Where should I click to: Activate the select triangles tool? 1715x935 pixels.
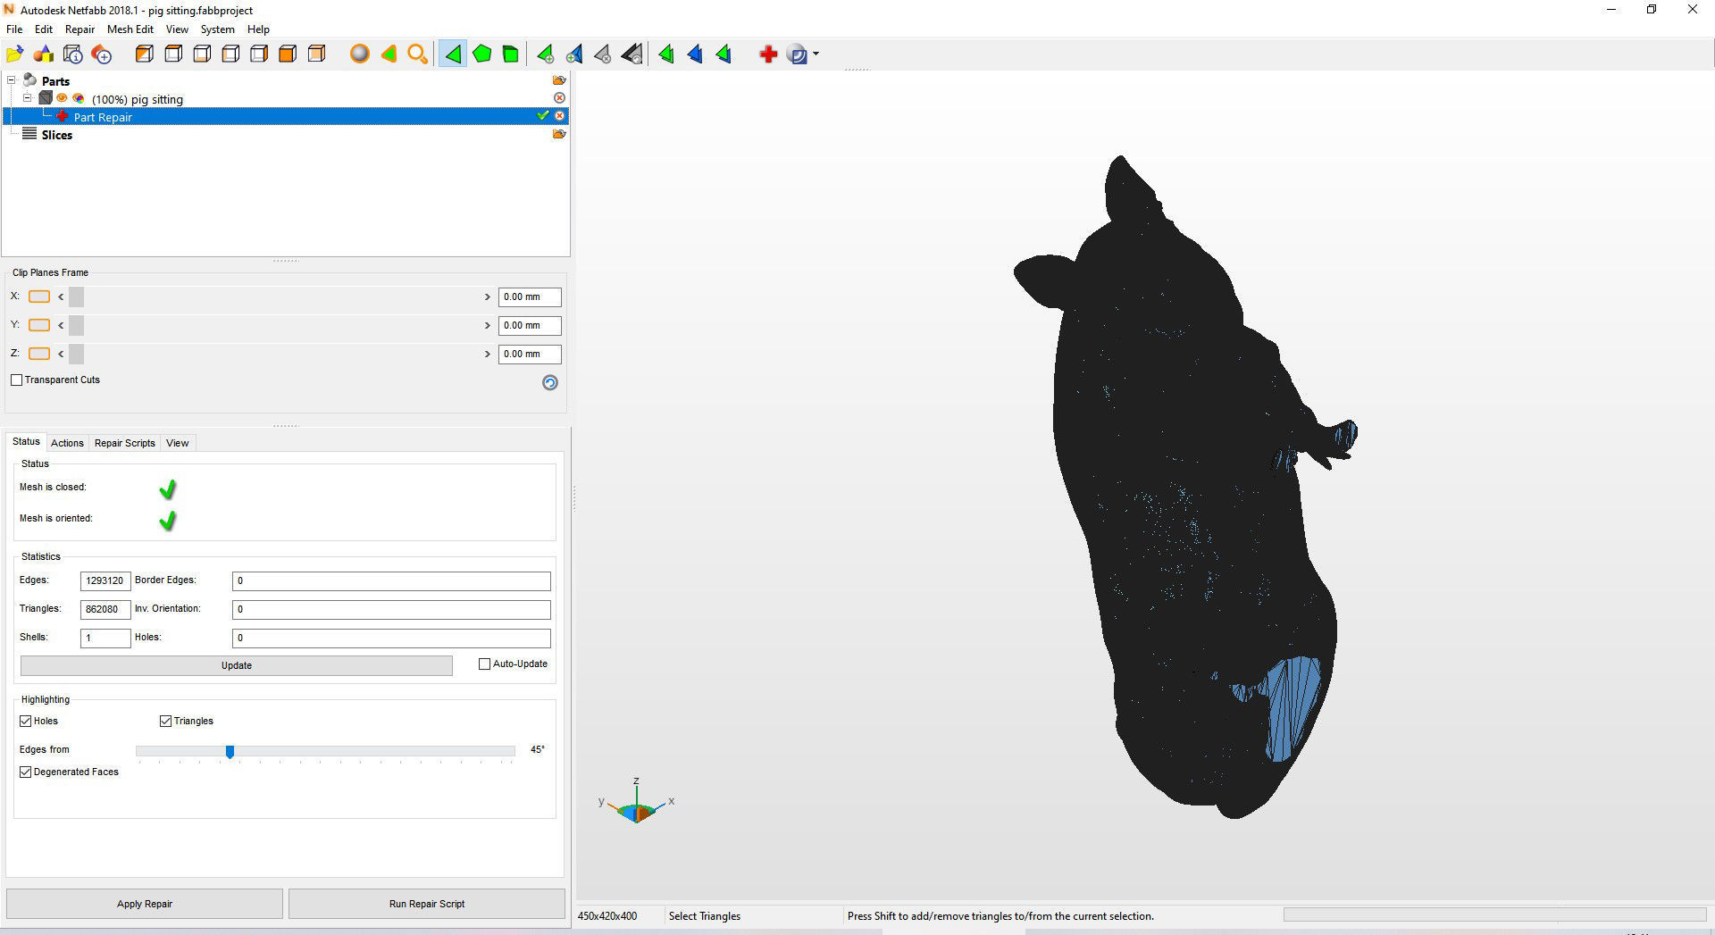pyautogui.click(x=453, y=54)
